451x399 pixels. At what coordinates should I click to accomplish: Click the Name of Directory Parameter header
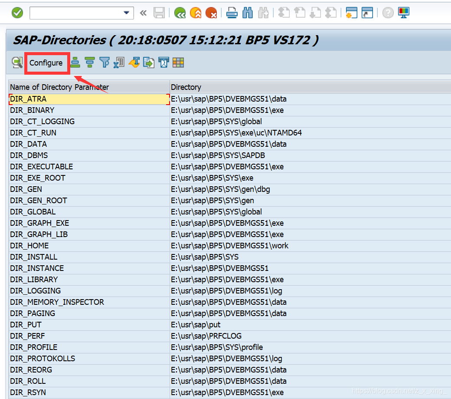pos(89,87)
